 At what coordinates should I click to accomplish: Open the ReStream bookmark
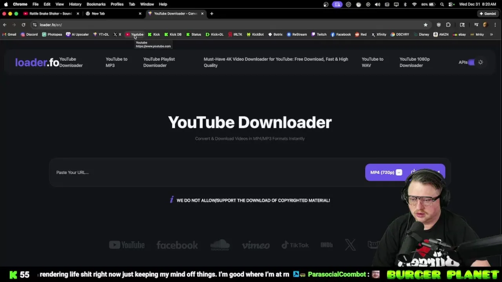click(297, 34)
